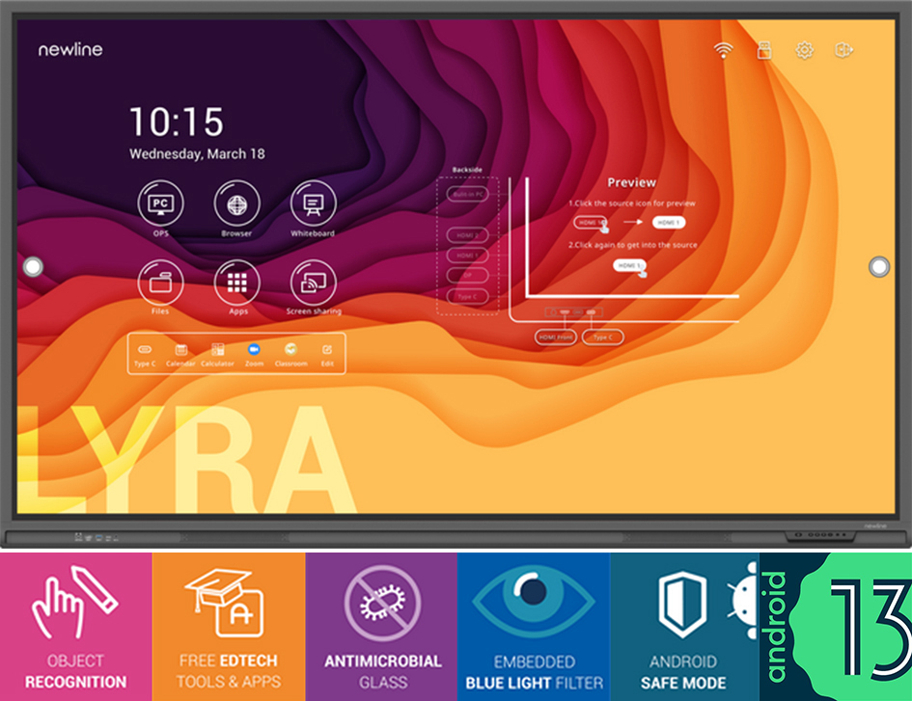Start Screen sharing from its icon
The width and height of the screenshot is (912, 701).
click(313, 283)
